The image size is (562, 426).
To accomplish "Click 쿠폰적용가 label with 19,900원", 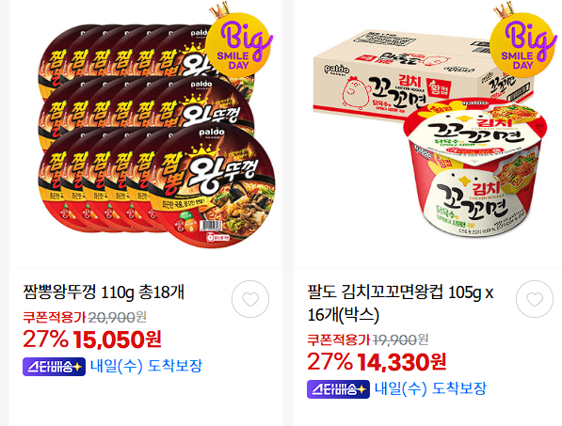I will point(368,339).
